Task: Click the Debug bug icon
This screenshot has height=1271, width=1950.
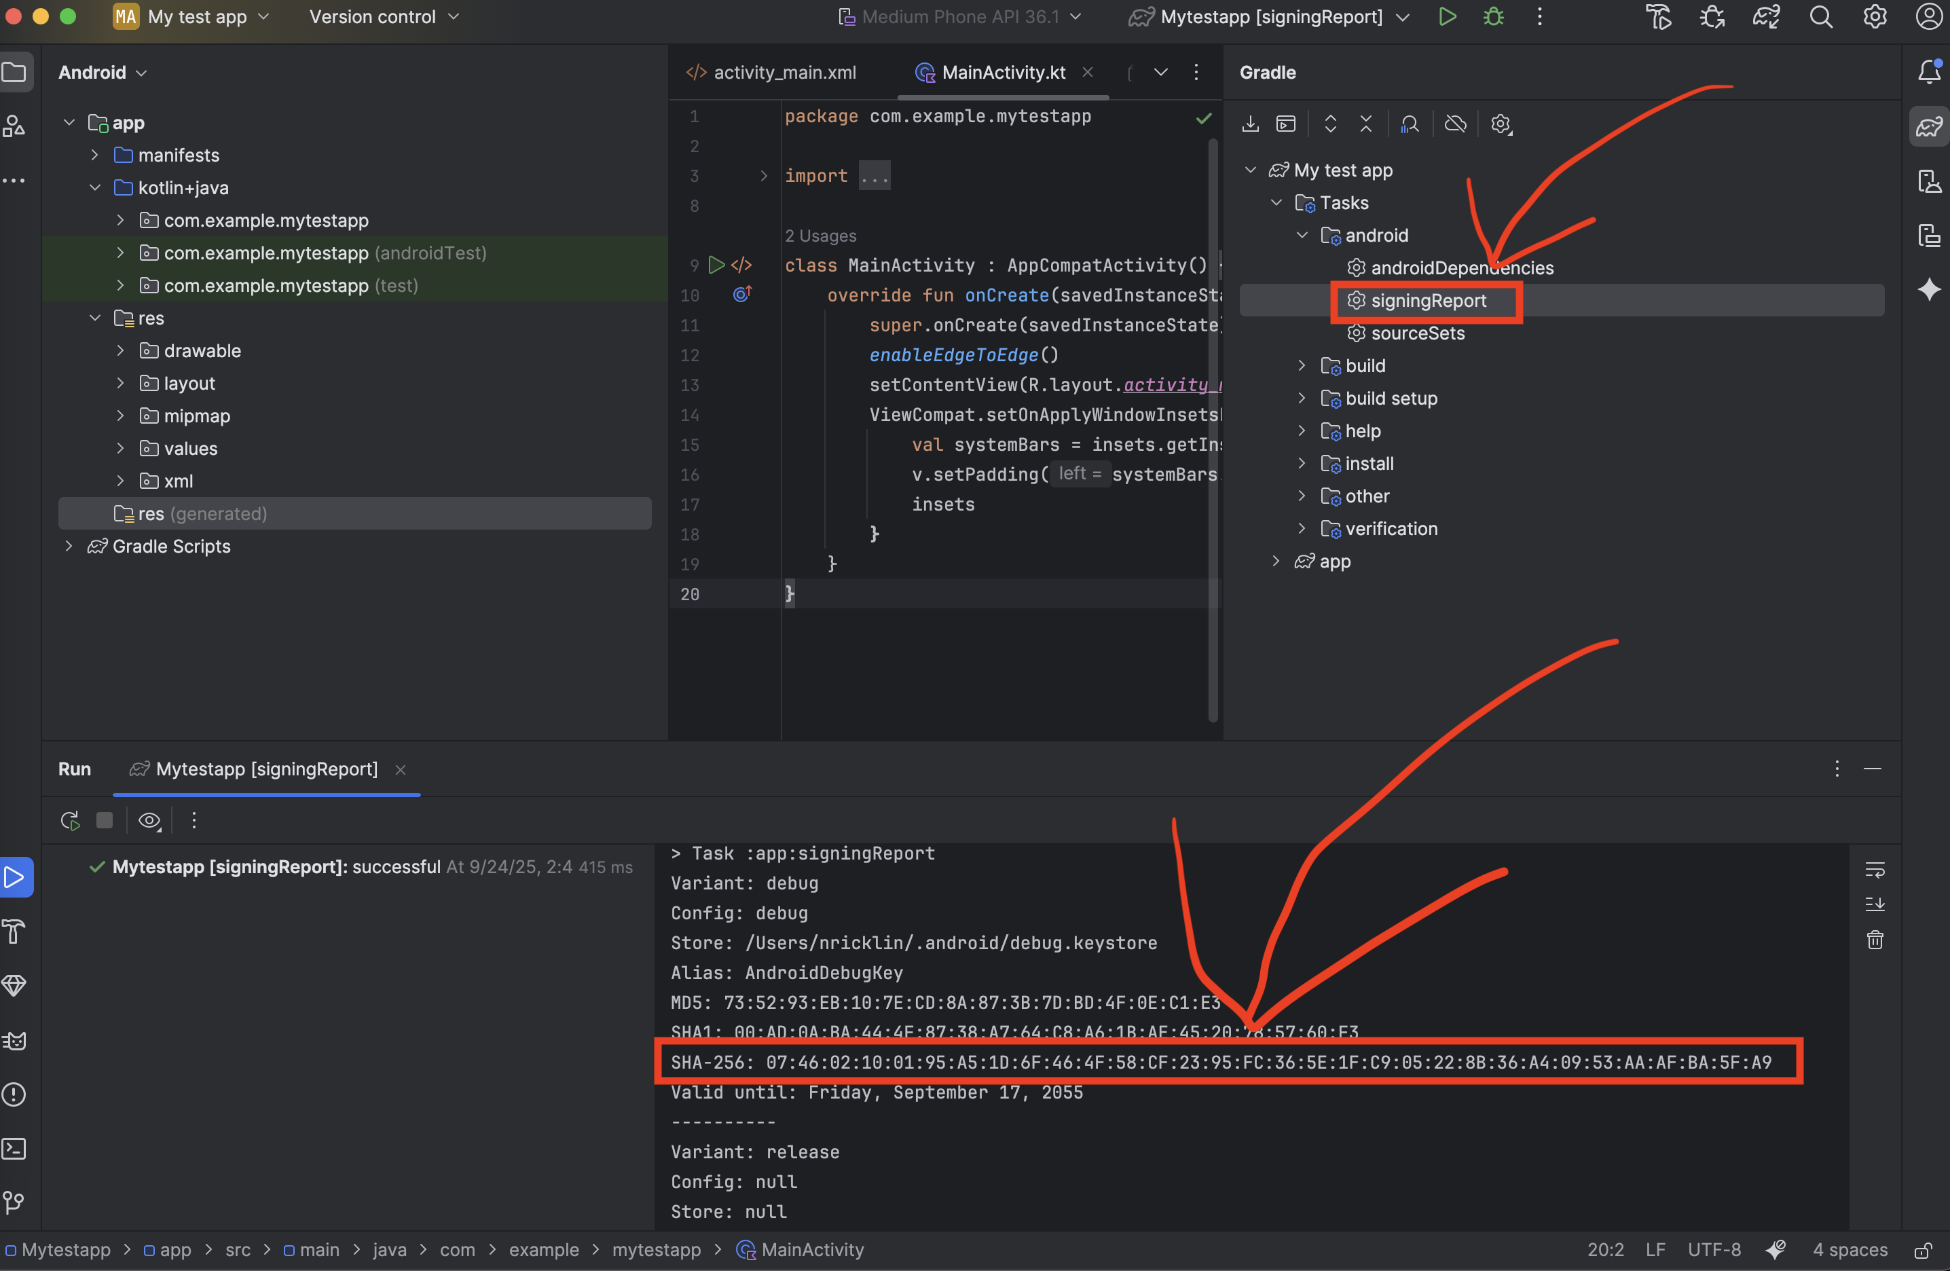Action: click(x=1494, y=17)
